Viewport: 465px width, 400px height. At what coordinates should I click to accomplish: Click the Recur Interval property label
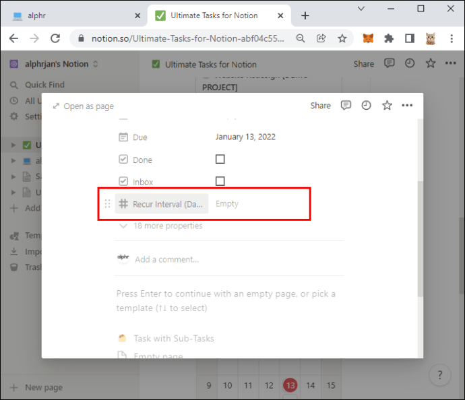[x=162, y=204]
